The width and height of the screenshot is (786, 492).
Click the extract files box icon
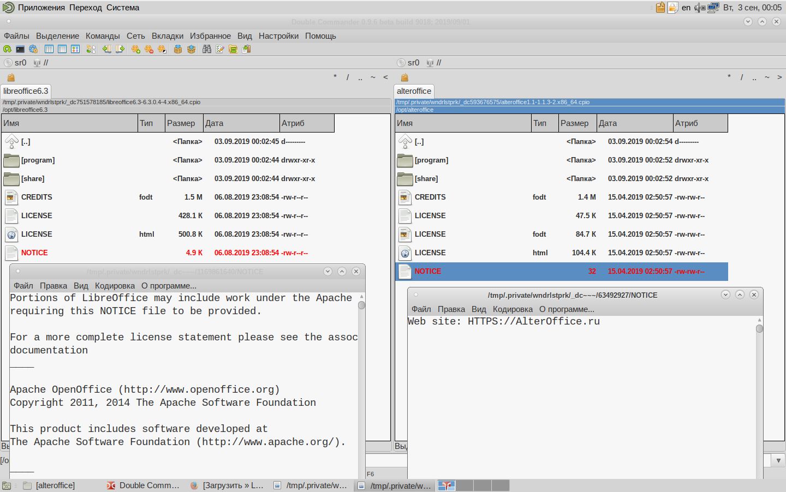191,49
